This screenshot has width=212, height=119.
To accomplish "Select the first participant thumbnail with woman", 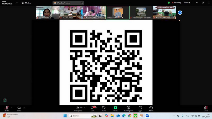I will pos(48,12).
